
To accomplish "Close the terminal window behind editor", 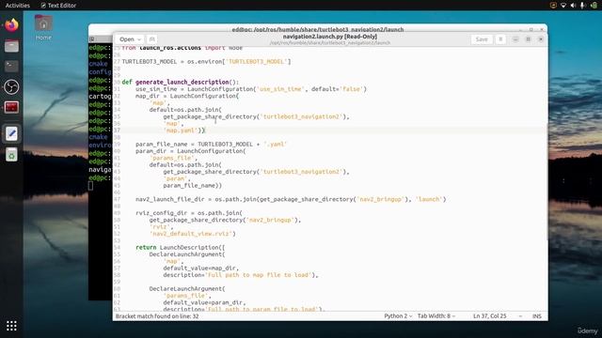I will (542, 29).
